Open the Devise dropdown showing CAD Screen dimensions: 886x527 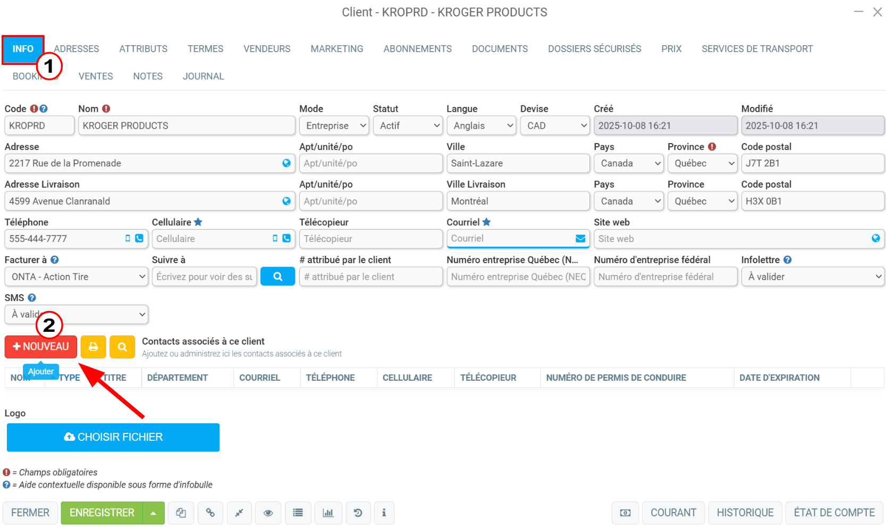click(555, 126)
